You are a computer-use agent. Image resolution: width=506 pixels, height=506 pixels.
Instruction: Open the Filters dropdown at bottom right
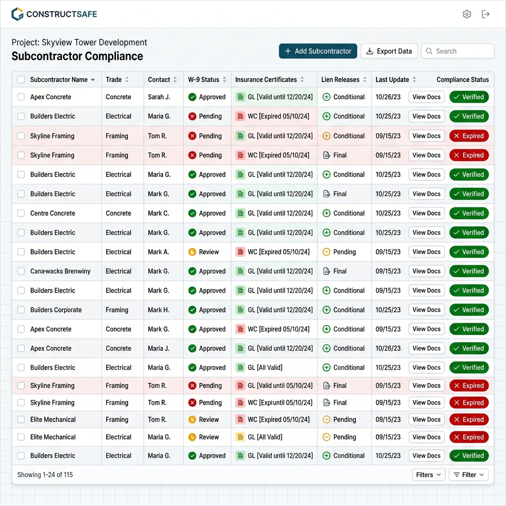(x=428, y=474)
